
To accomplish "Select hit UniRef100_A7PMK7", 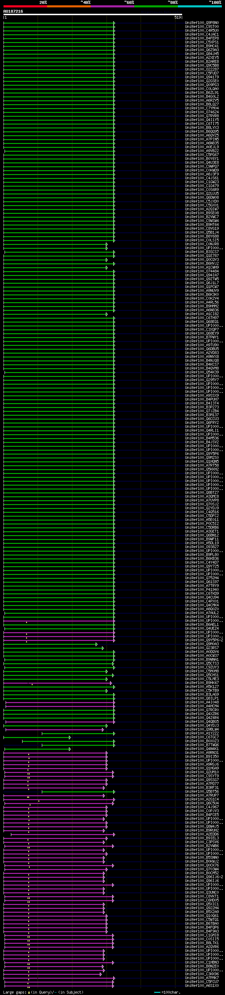I will [201, 978].
